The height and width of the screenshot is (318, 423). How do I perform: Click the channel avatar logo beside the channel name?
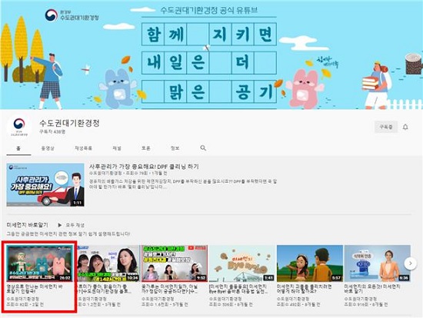point(19,127)
